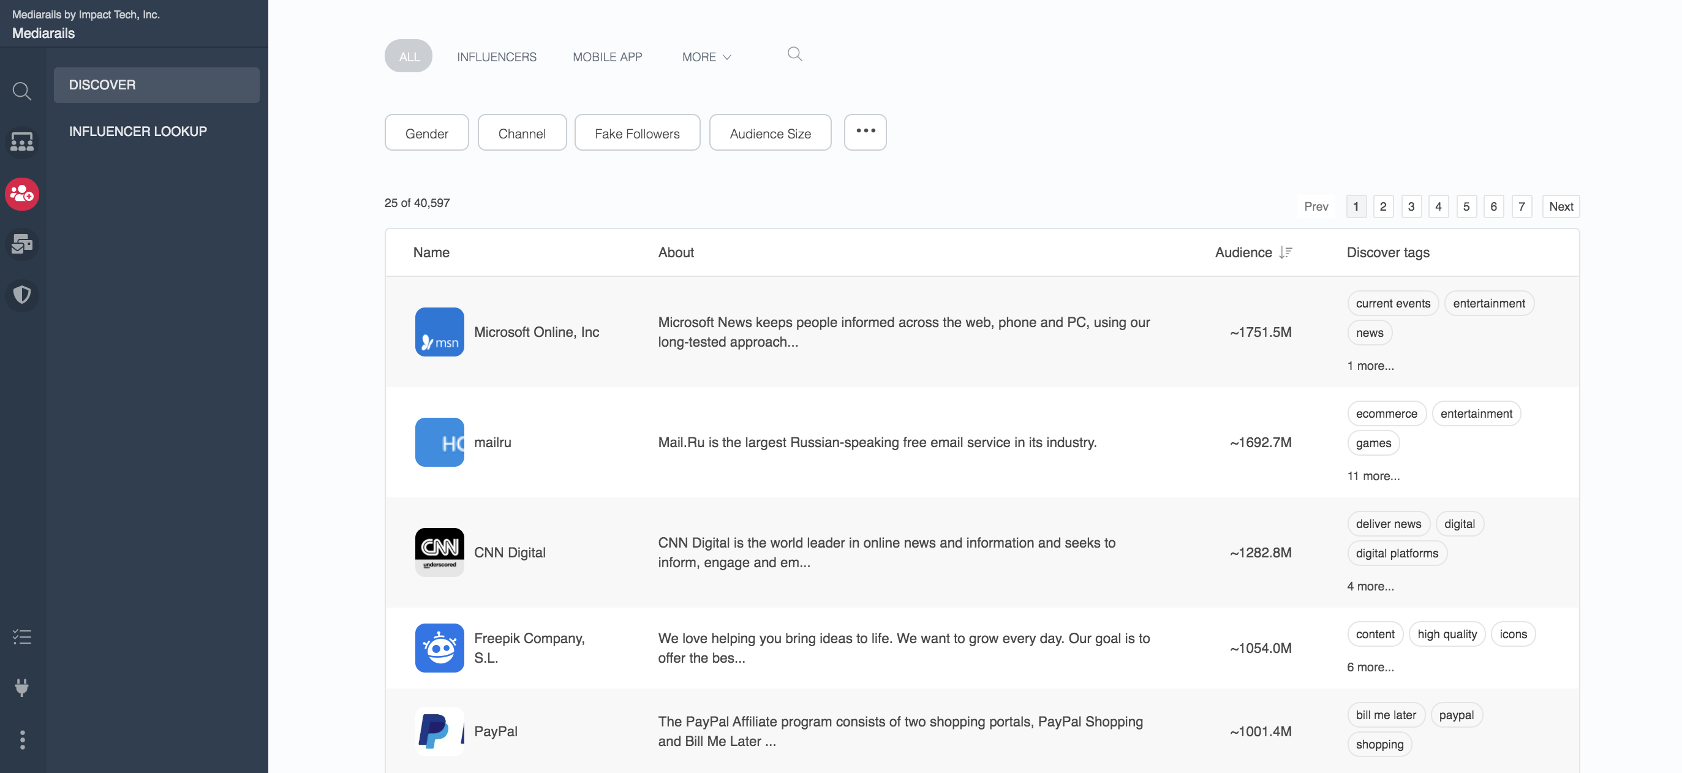Open the Gender filter
This screenshot has height=773, width=1682.
426,132
